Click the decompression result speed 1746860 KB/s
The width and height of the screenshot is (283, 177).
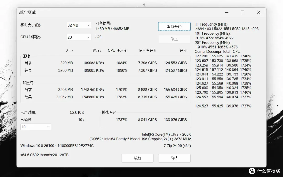(x=92, y=97)
